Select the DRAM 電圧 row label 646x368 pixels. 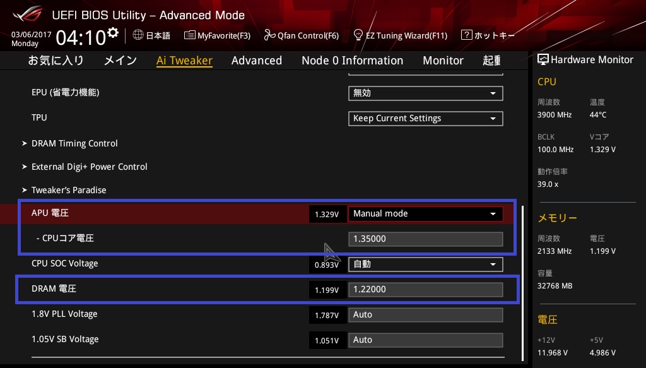[x=54, y=288]
